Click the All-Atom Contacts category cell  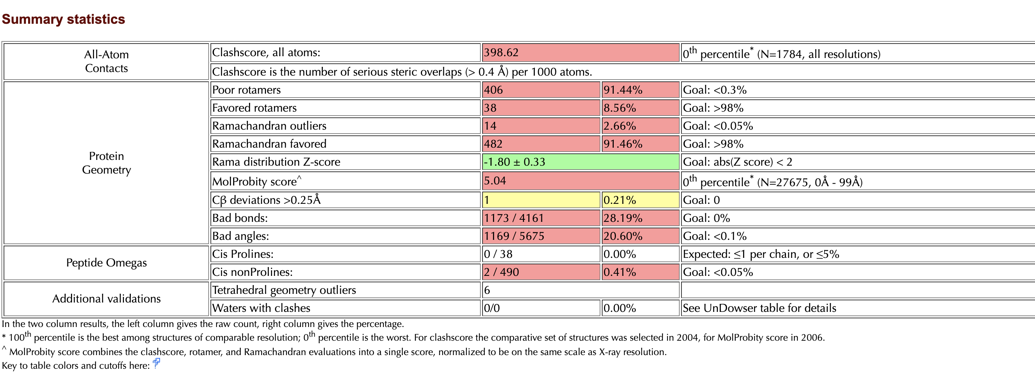pos(106,62)
